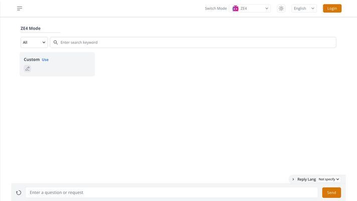
Task: Click the Use link on Custom card
Action: pyautogui.click(x=45, y=60)
